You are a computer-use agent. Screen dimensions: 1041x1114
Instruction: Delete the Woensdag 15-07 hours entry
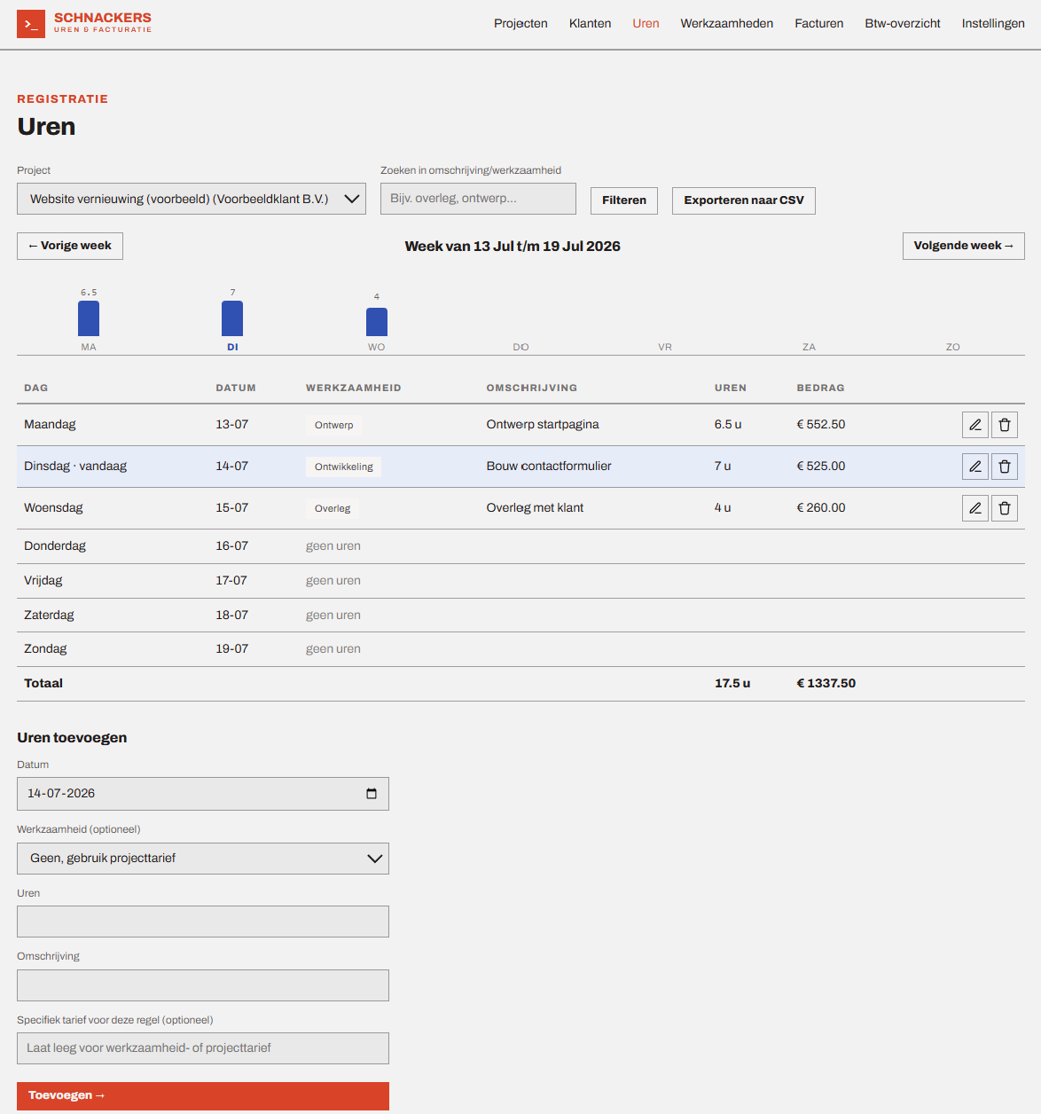[x=1005, y=508]
